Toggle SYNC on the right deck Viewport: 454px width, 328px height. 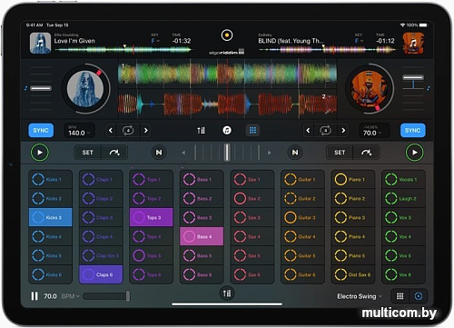[x=413, y=131]
